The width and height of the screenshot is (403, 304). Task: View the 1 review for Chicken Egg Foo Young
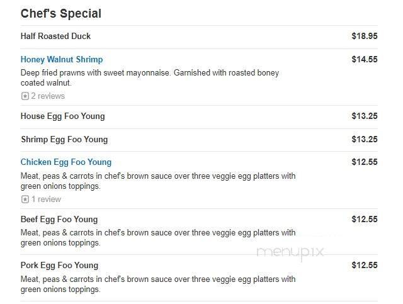tap(46, 200)
